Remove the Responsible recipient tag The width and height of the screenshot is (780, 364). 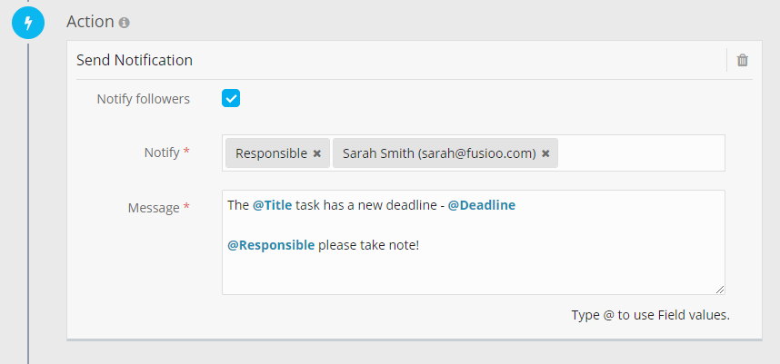click(x=316, y=153)
